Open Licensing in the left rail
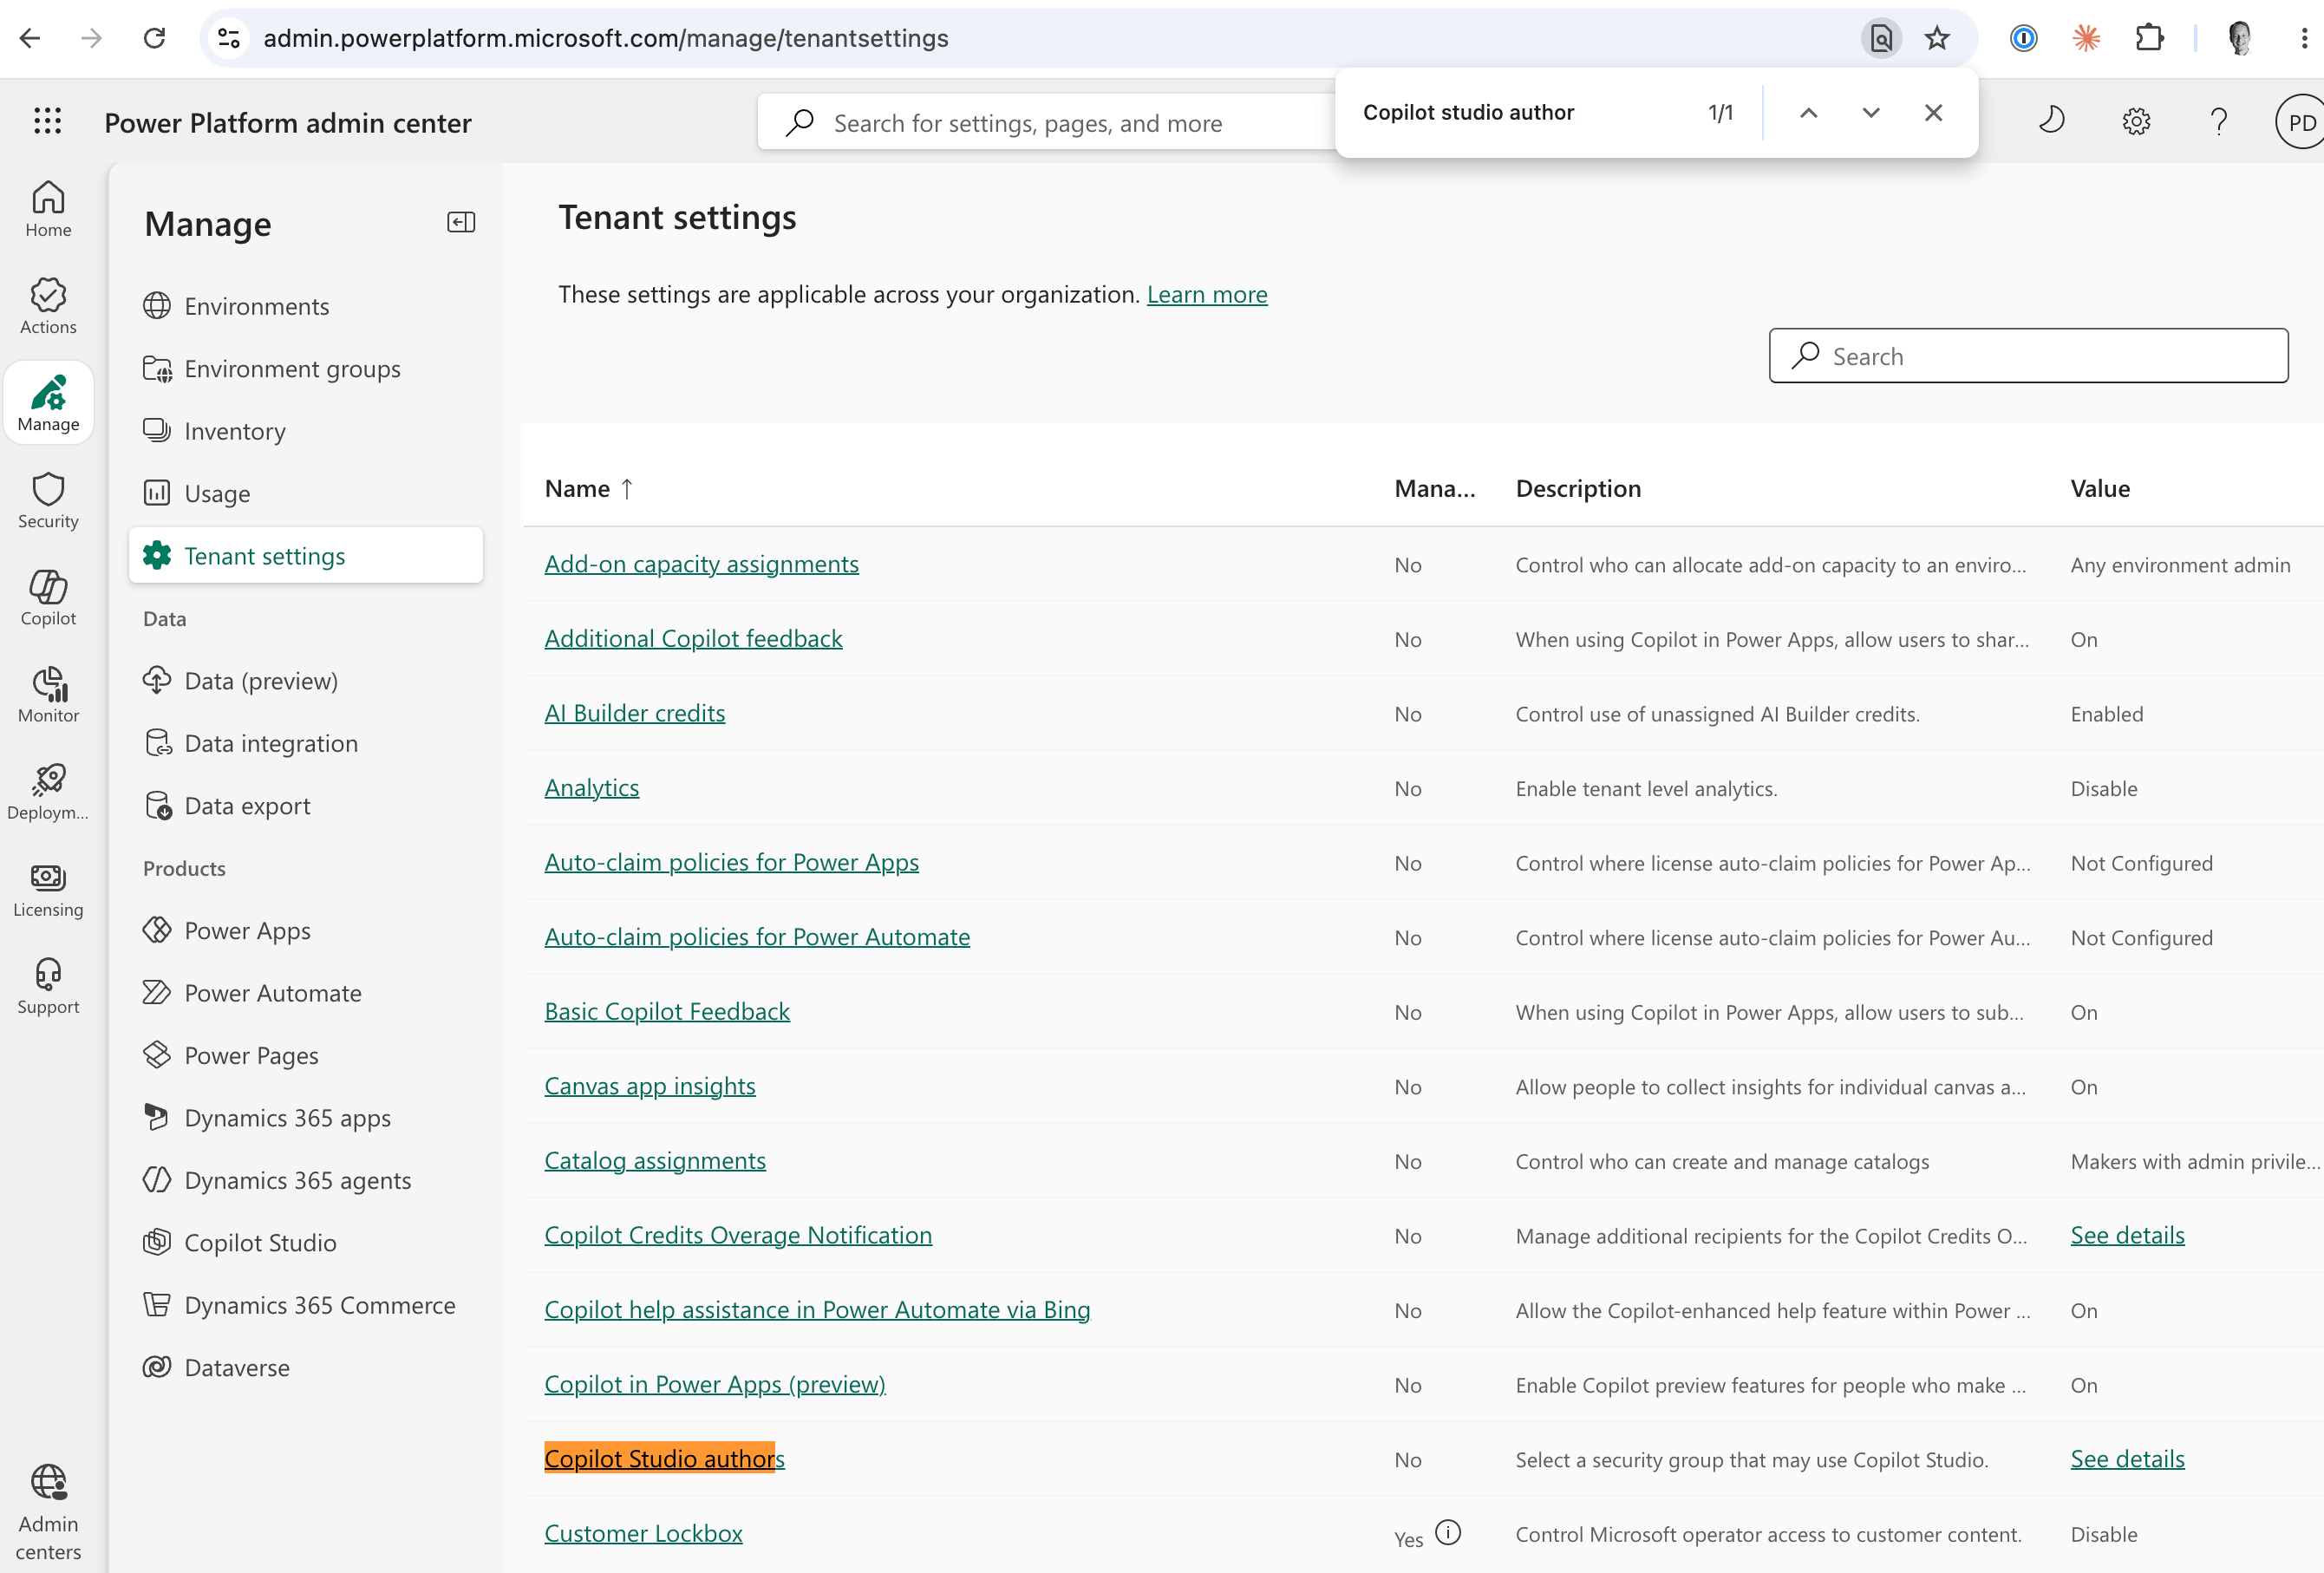Viewport: 2324px width, 1573px height. coord(48,889)
